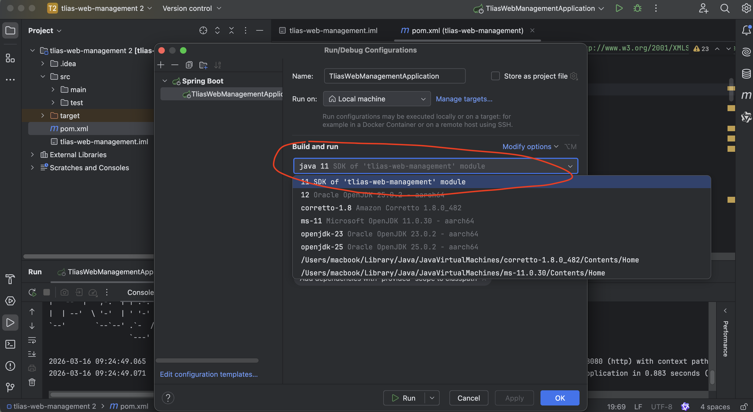Open the Git tool window icon

(x=10, y=387)
